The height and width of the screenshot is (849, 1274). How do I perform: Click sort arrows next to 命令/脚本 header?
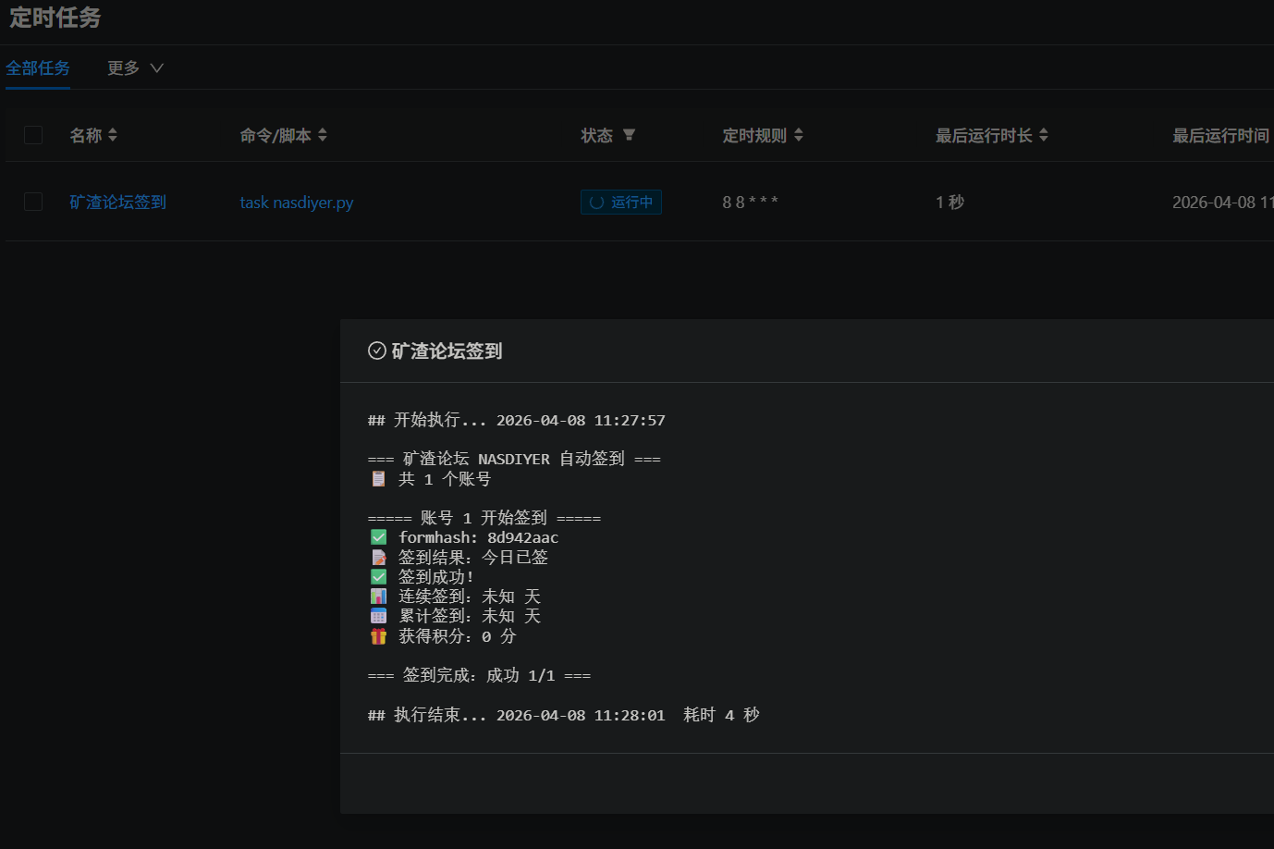pos(323,135)
